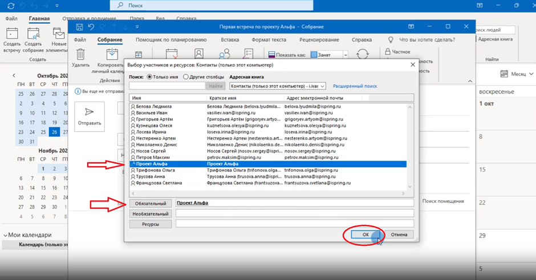
Task: Click the Обязательный button
Action: pyautogui.click(x=150, y=203)
